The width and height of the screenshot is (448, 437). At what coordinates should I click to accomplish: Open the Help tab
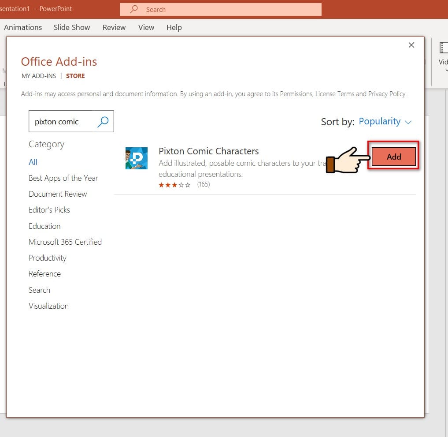pyautogui.click(x=174, y=27)
